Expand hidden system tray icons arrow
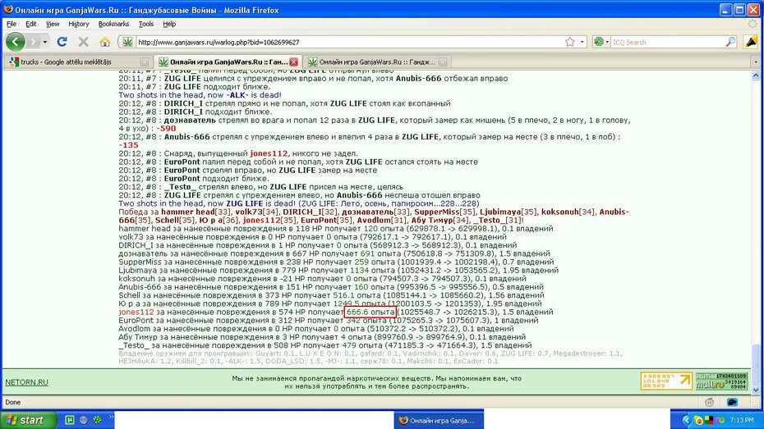The width and height of the screenshot is (764, 429). 687,420
